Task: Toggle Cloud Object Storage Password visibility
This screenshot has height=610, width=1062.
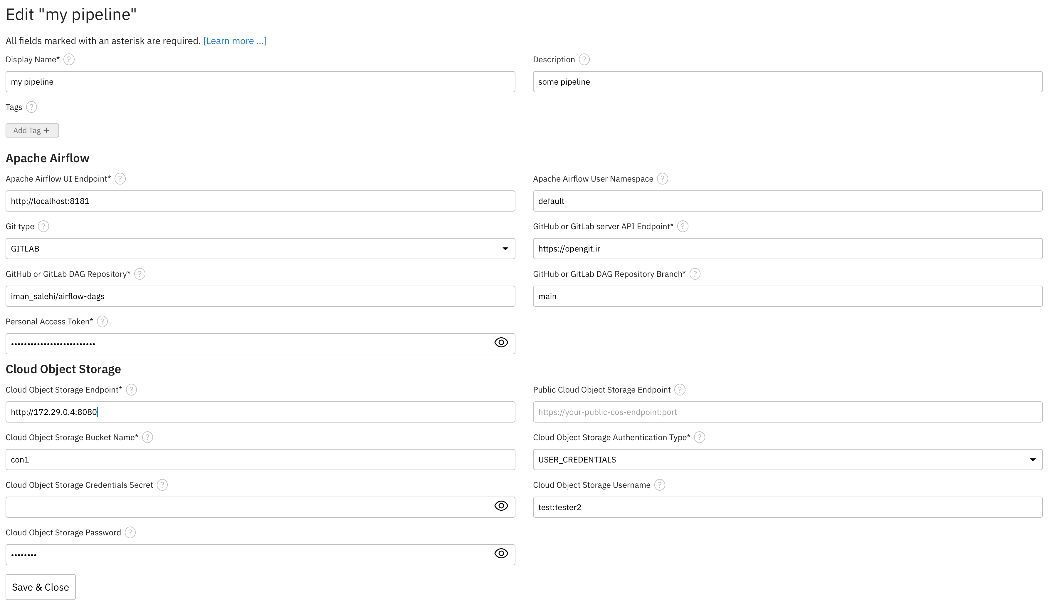Action: pos(501,554)
